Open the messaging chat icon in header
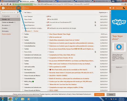The width and height of the screenshot is (127, 101). click(110, 8)
